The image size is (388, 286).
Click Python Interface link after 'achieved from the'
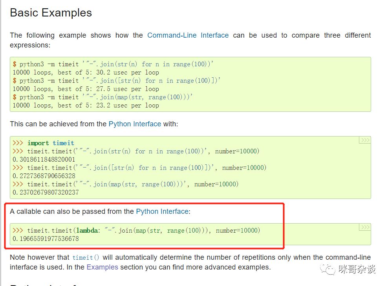pyautogui.click(x=135, y=124)
